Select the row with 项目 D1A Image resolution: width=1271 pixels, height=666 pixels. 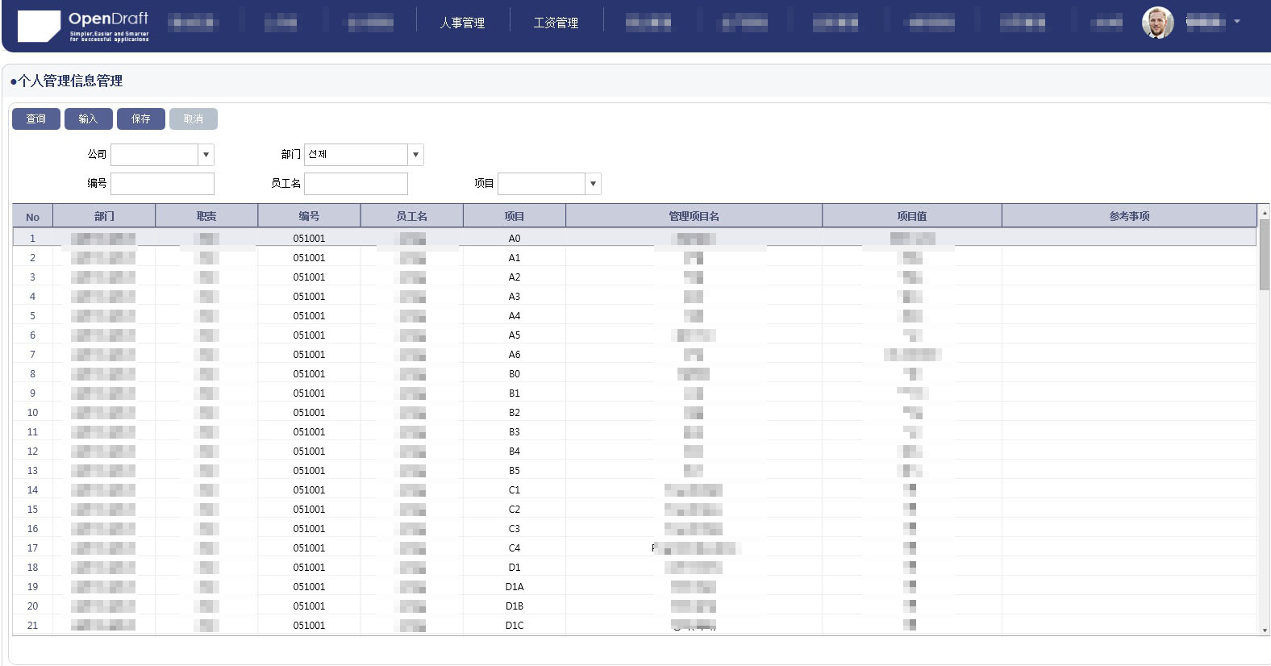(514, 587)
